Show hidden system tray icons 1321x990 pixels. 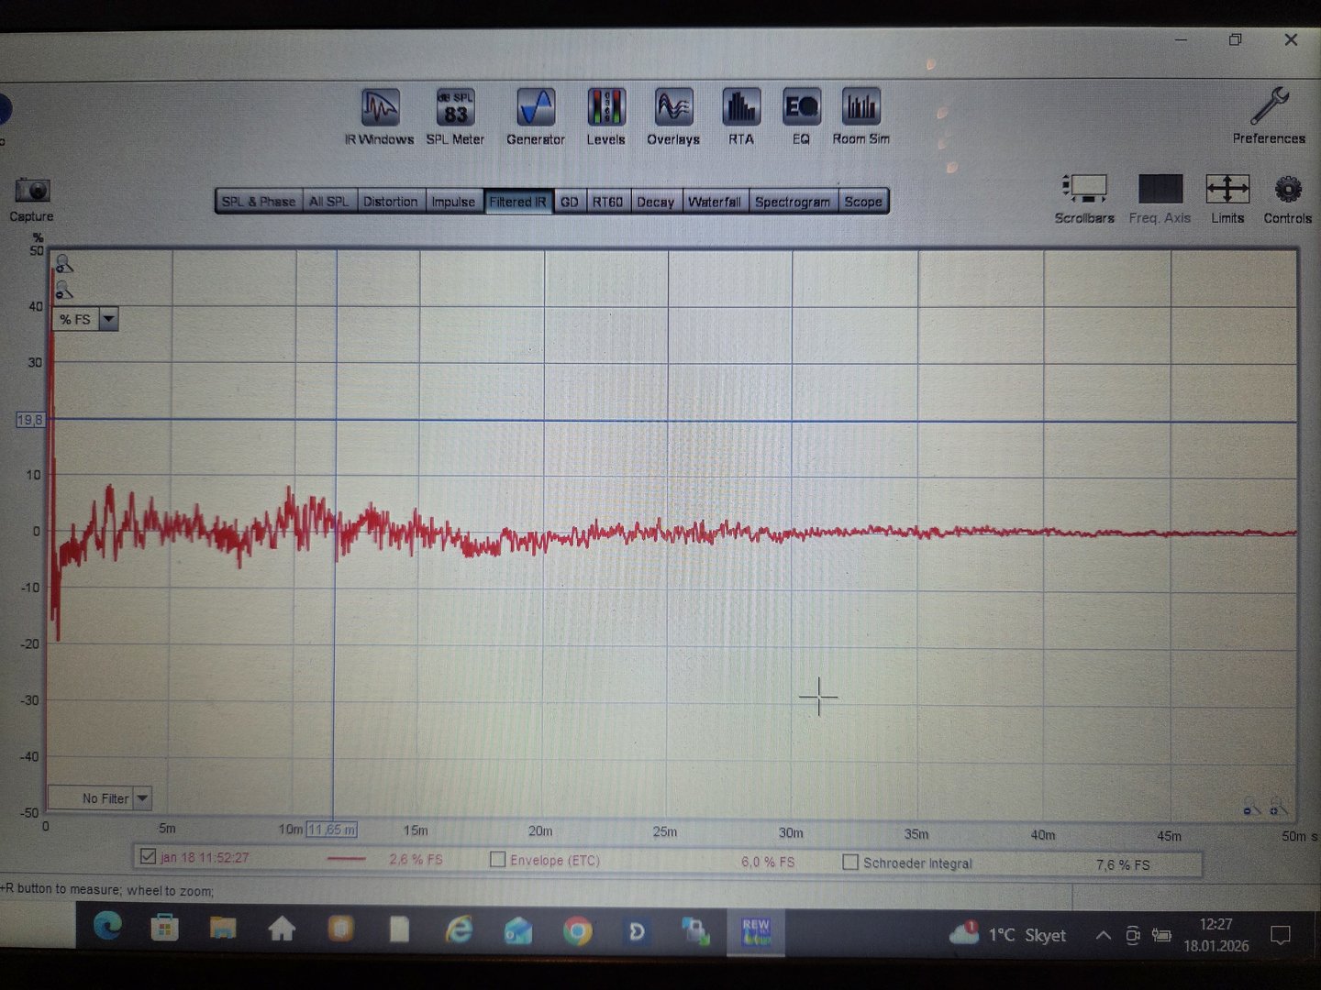coord(1104,935)
